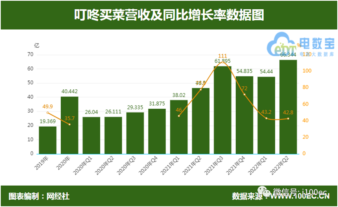The image size is (338, 207).
Task: Click the 电数宝 brand name text
Action: coord(317,43)
